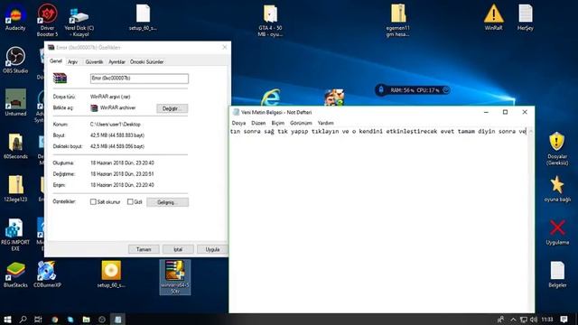The height and width of the screenshot is (325, 578).
Task: Open the Biçim menu in Not Defteri
Action: pos(278,123)
